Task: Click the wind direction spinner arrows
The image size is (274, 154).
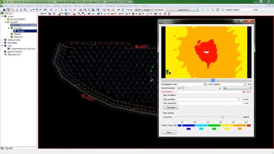Action: pos(183,88)
